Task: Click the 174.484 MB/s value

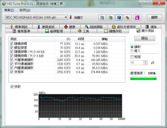Action: click(x=99, y=72)
